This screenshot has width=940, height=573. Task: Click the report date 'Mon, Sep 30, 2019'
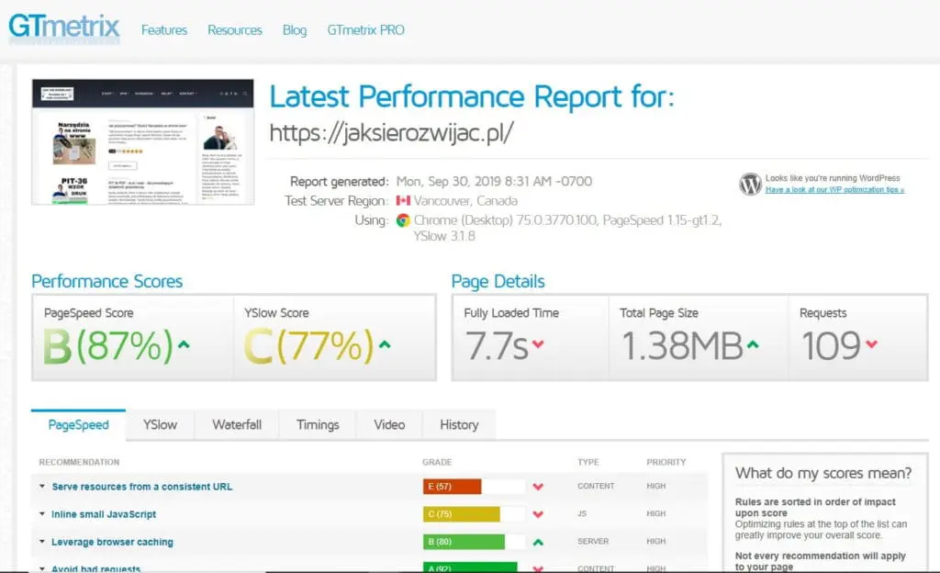pos(449,182)
